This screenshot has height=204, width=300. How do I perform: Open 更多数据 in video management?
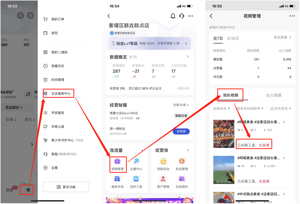tap(282, 37)
